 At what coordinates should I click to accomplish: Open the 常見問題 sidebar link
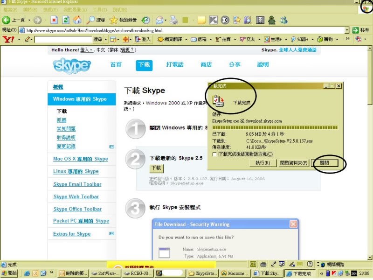(66, 129)
